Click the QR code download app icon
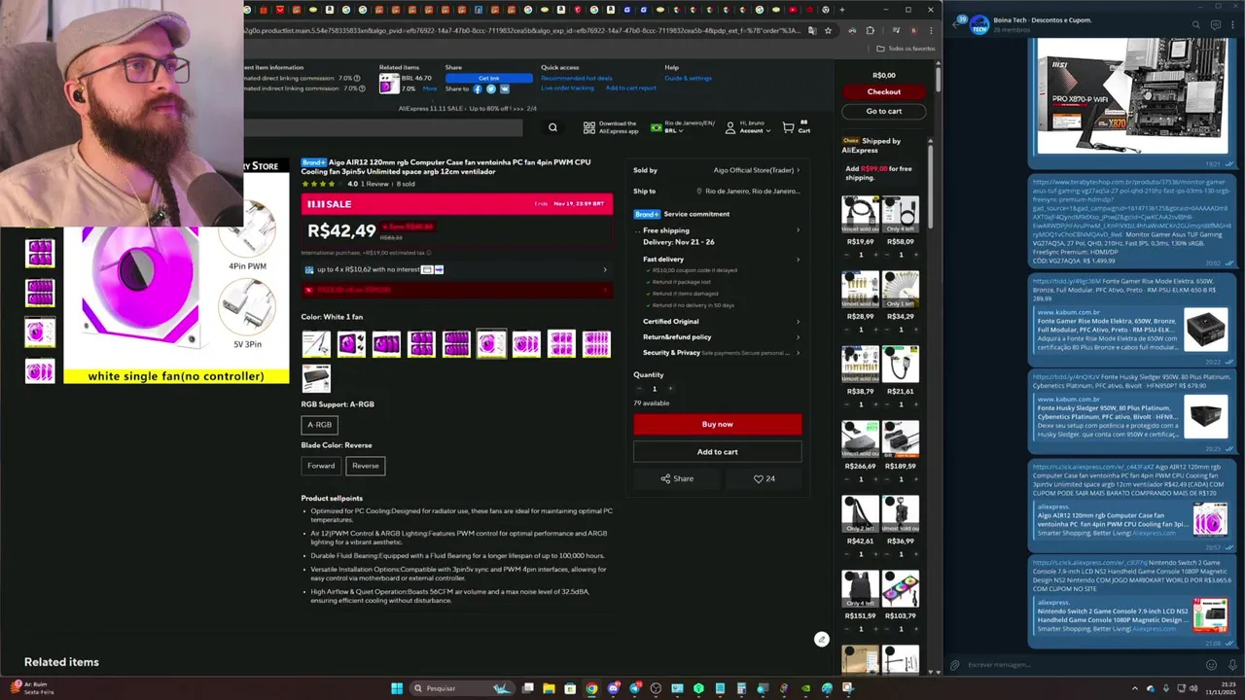The width and height of the screenshot is (1245, 700). [588, 127]
